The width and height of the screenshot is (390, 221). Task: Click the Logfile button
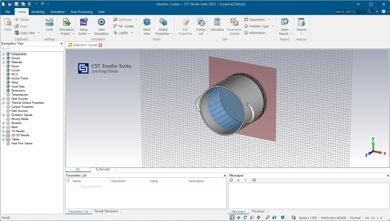121,33
